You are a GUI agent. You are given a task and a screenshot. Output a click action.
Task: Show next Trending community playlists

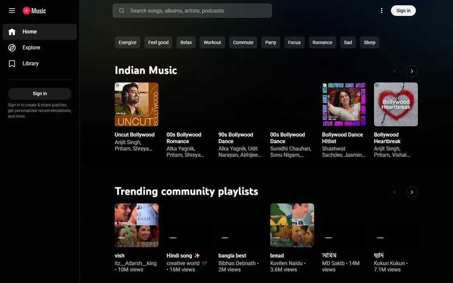point(412,192)
